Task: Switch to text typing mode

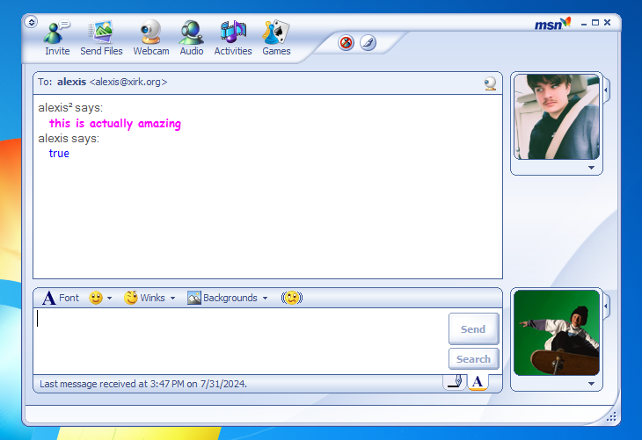Action: [477, 381]
